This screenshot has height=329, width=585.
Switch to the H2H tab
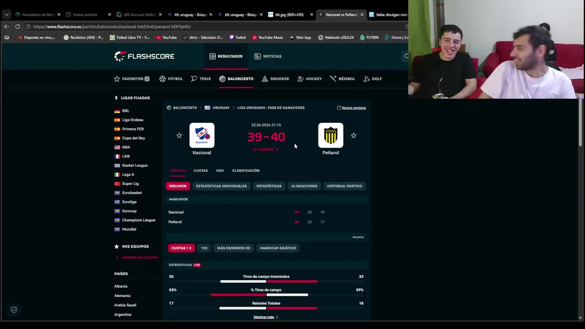pos(220,170)
